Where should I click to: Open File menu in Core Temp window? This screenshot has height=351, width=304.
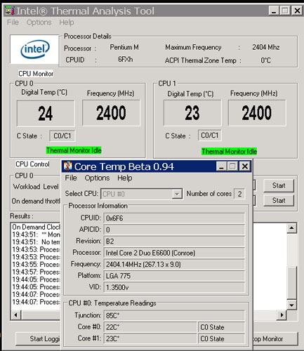pos(71,178)
